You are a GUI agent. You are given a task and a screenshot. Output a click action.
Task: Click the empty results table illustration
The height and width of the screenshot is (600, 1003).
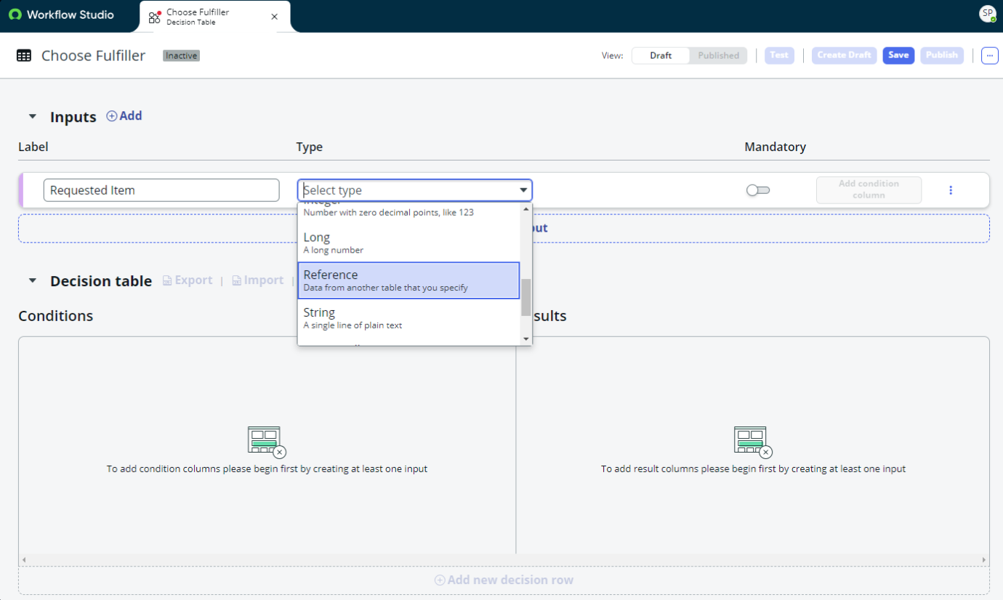tap(752, 442)
